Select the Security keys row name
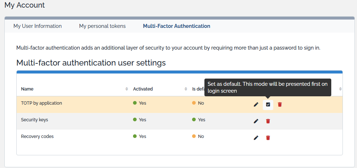This screenshot has width=357, height=168. pos(34,120)
